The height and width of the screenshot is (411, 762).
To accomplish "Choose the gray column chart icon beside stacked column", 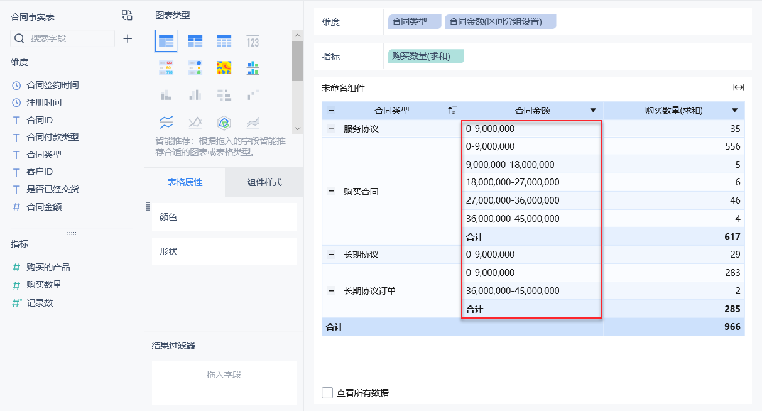I will 195,95.
